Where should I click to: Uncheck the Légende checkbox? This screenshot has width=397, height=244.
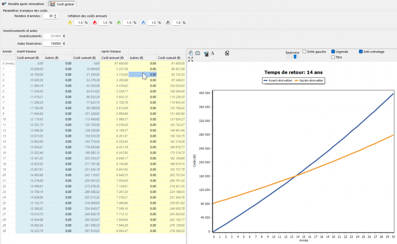click(333, 52)
